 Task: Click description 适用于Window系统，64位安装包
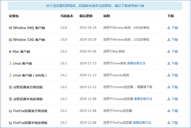[126, 28]
